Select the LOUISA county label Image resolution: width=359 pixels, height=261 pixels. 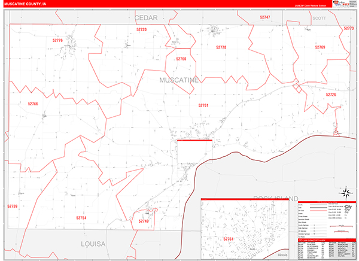(x=93, y=244)
